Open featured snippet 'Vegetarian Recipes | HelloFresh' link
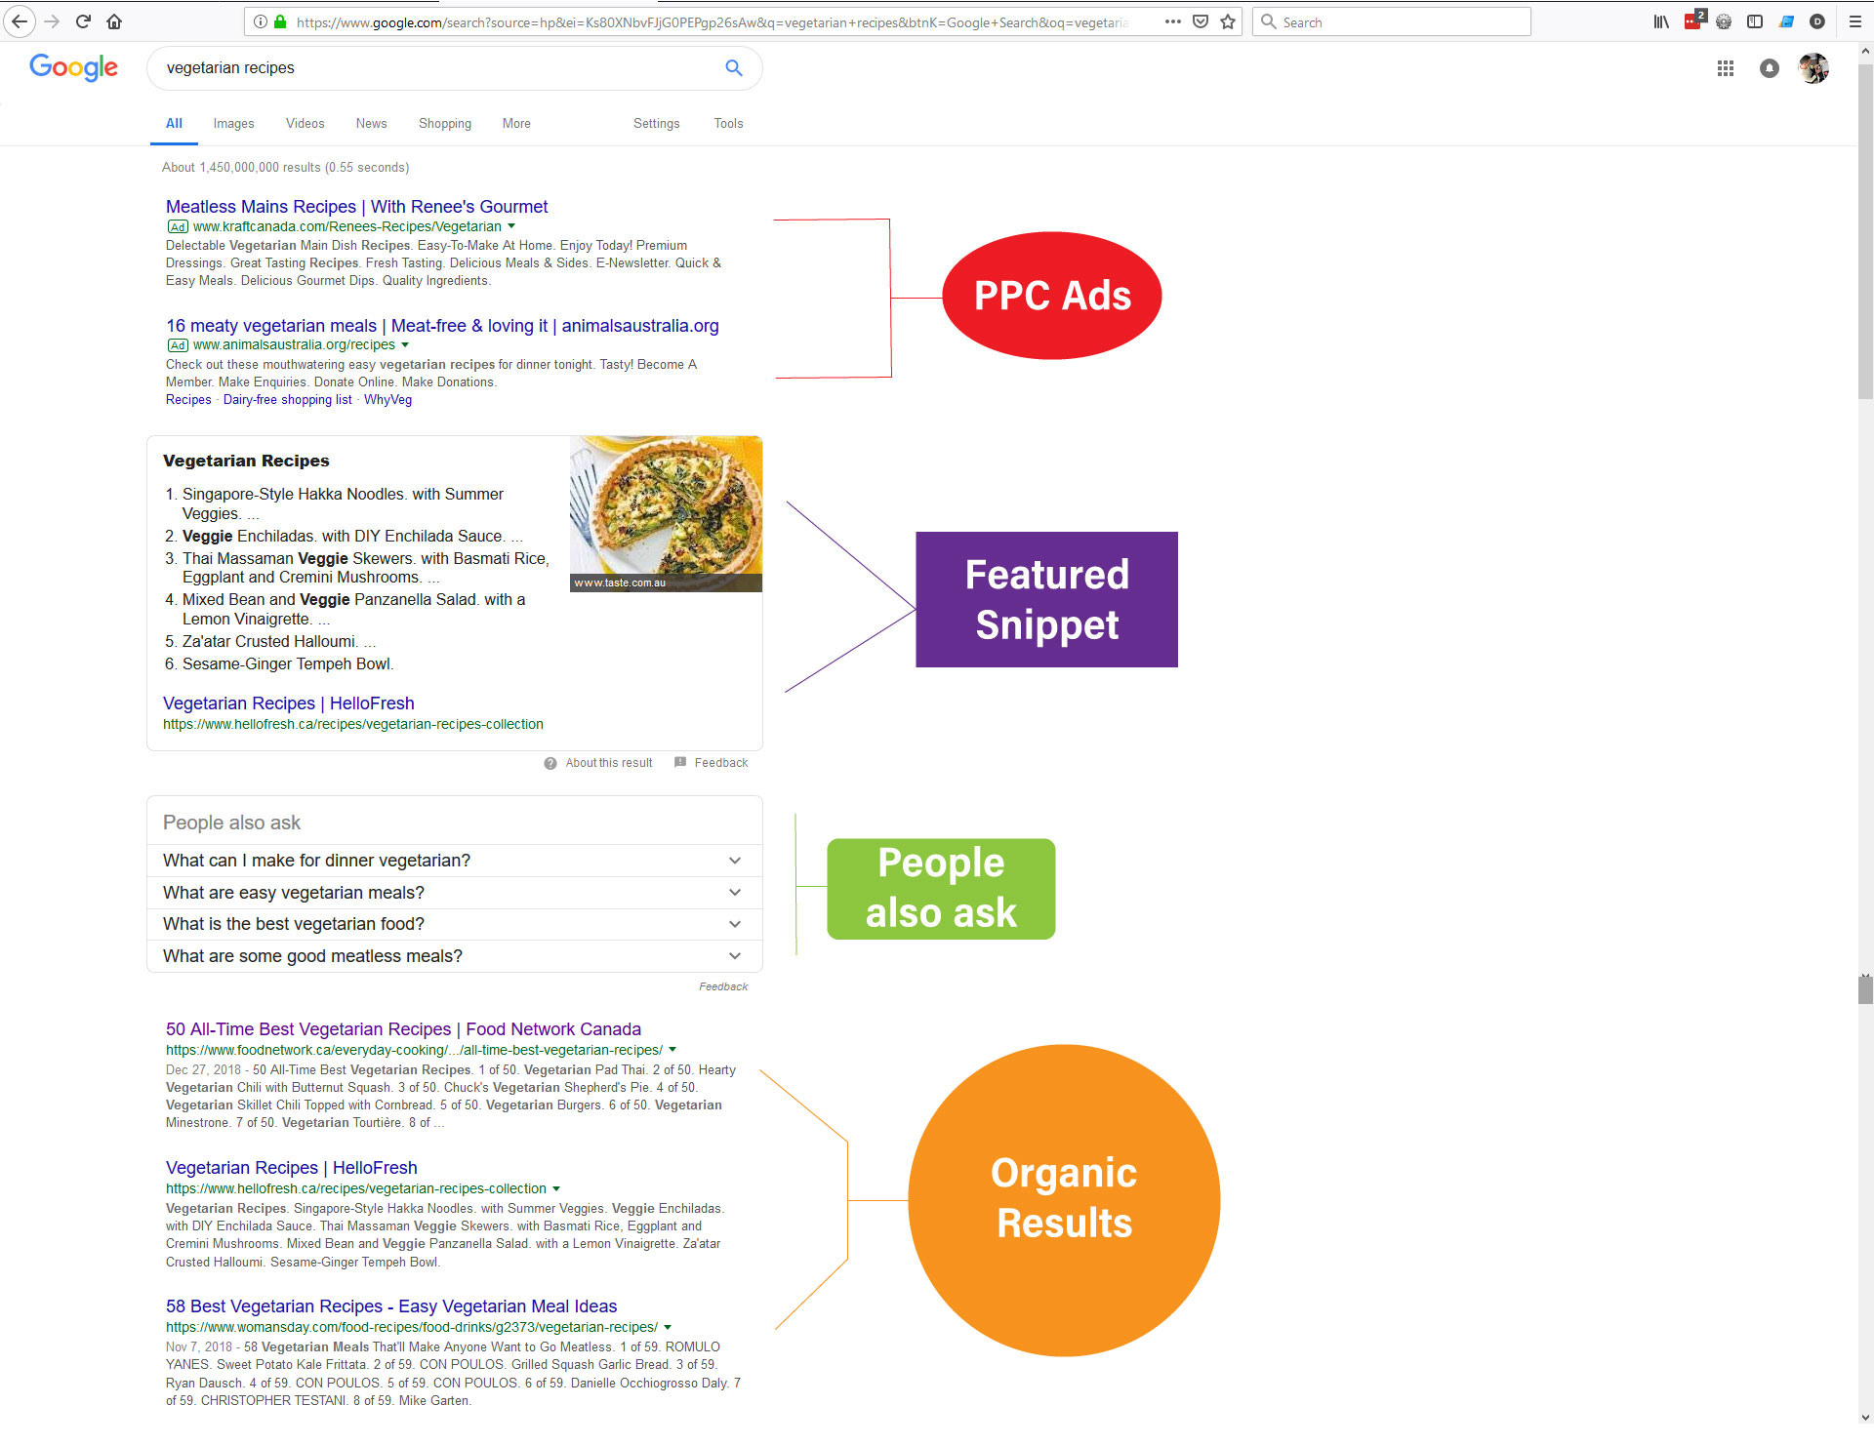This screenshot has height=1446, width=1874. pyautogui.click(x=288, y=703)
